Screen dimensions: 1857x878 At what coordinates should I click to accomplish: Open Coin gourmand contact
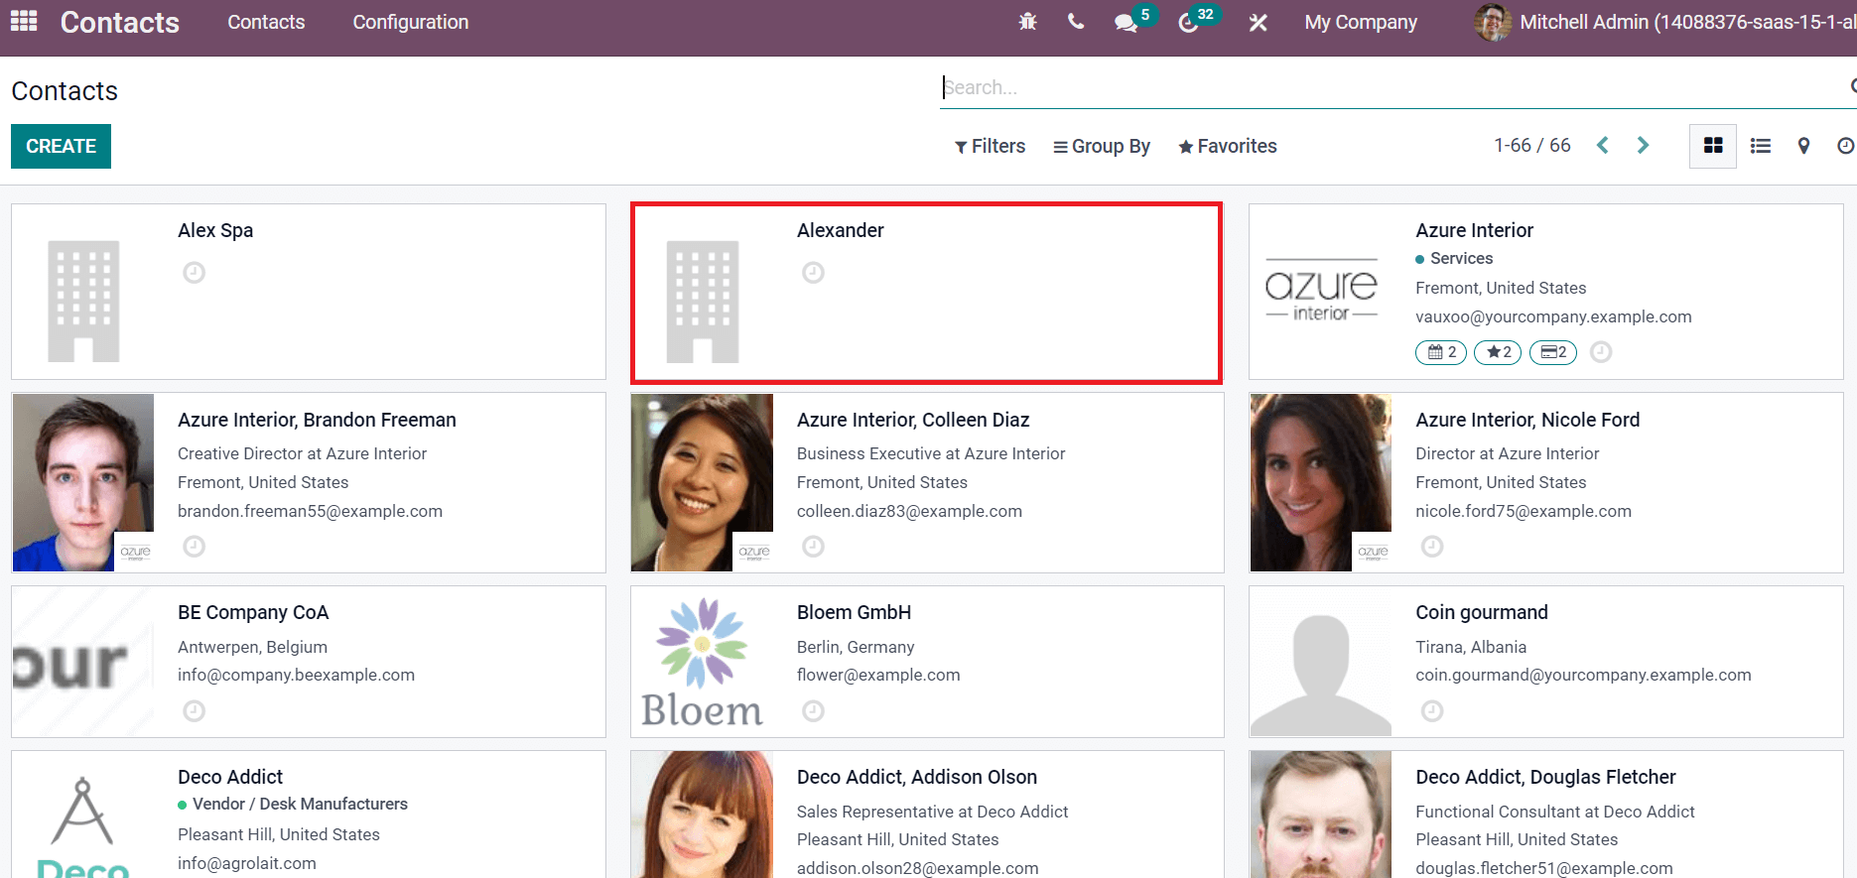pyautogui.click(x=1546, y=662)
